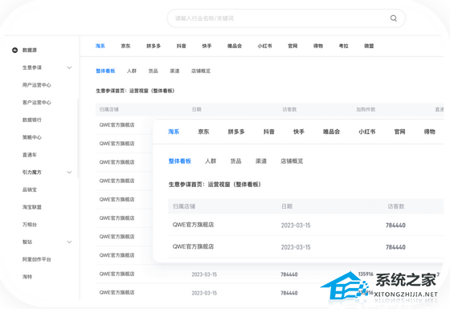This screenshot has width=450, height=309.
Task: Click 归属店铺 column header in background table
Action: pyautogui.click(x=109, y=109)
